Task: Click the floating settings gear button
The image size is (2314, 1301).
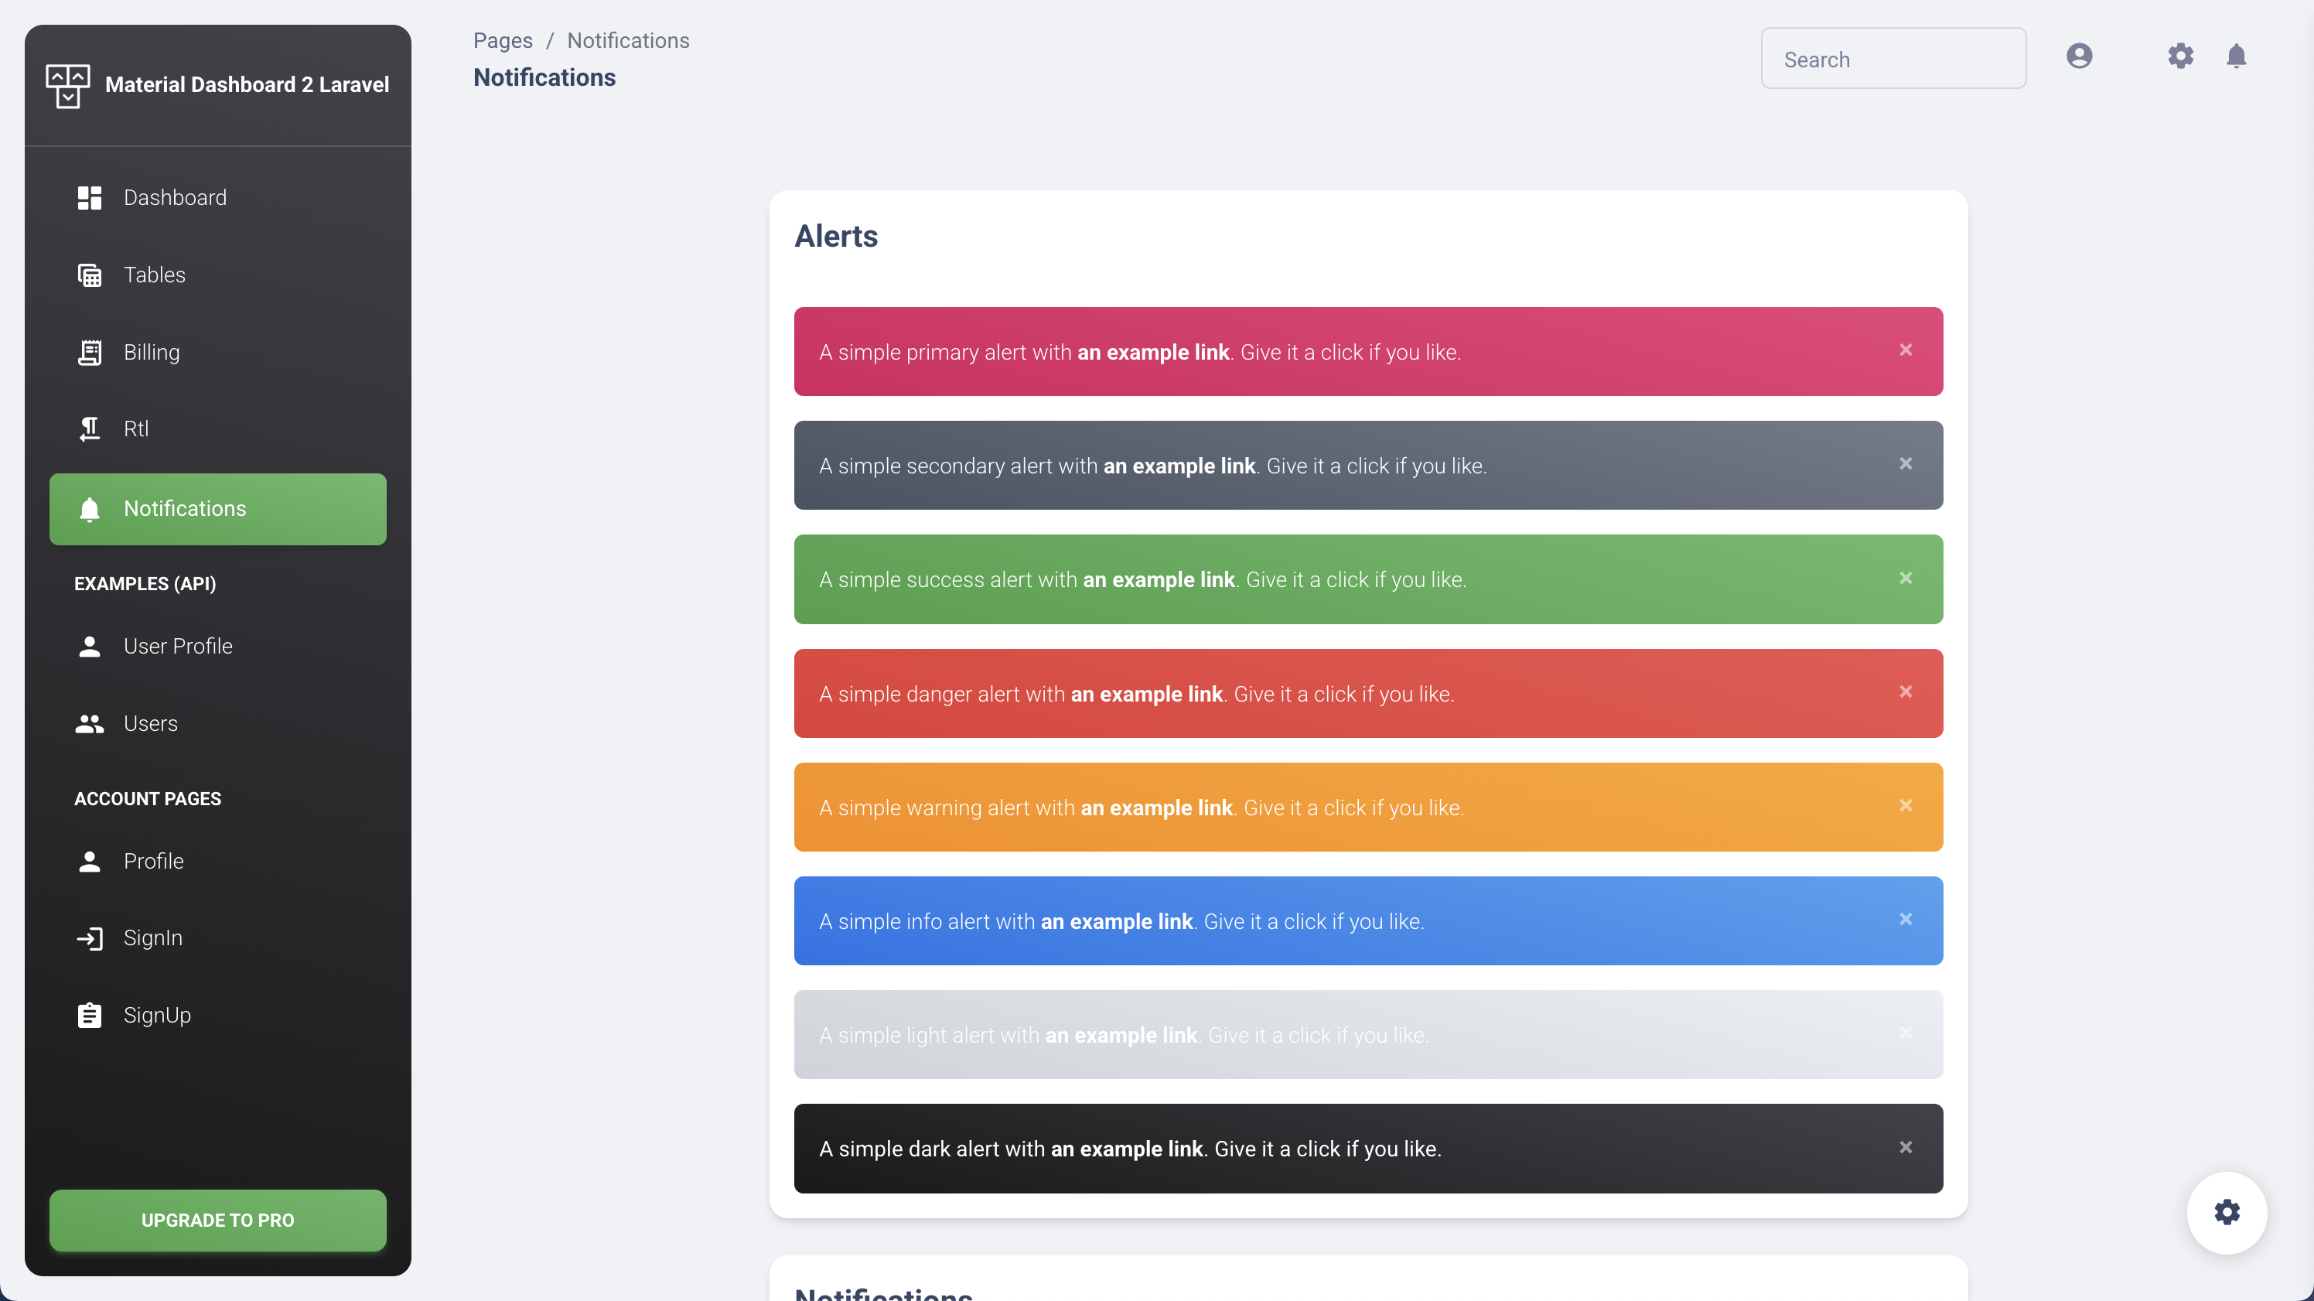Action: [x=2226, y=1212]
